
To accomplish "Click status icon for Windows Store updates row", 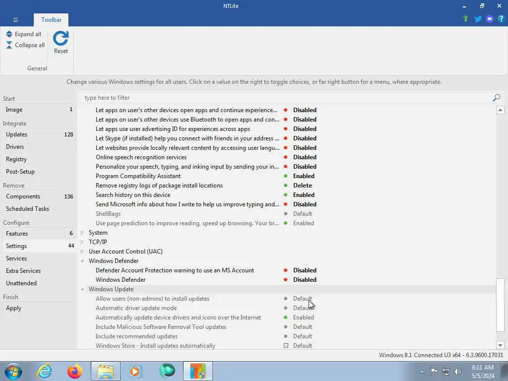I will click(x=286, y=346).
